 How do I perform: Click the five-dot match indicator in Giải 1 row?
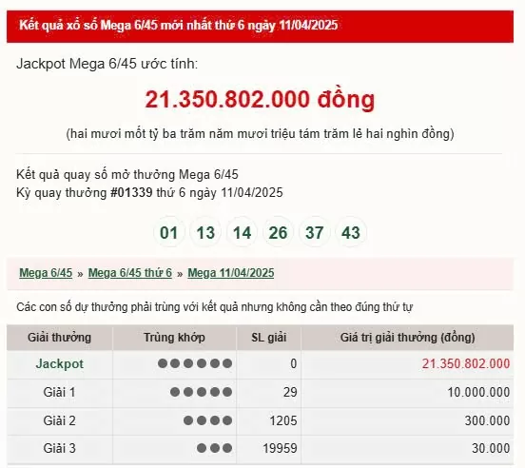(x=202, y=392)
